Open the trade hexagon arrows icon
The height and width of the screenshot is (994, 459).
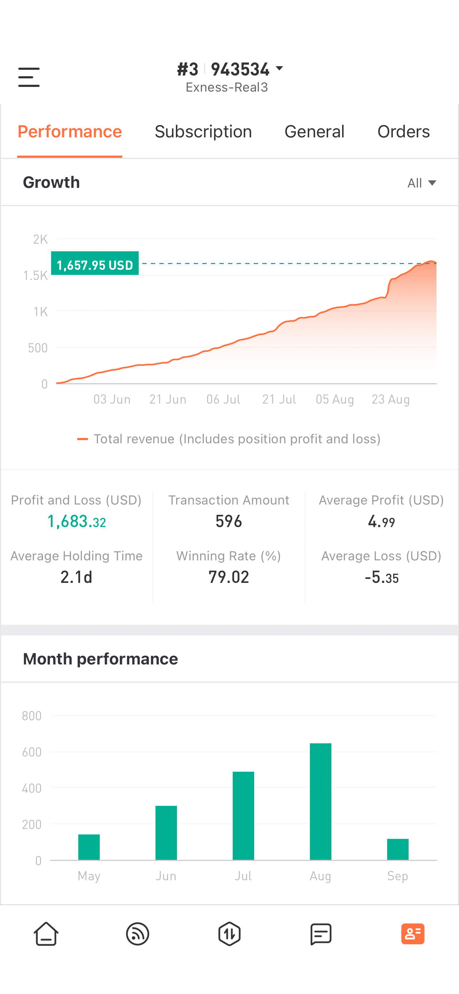(229, 934)
